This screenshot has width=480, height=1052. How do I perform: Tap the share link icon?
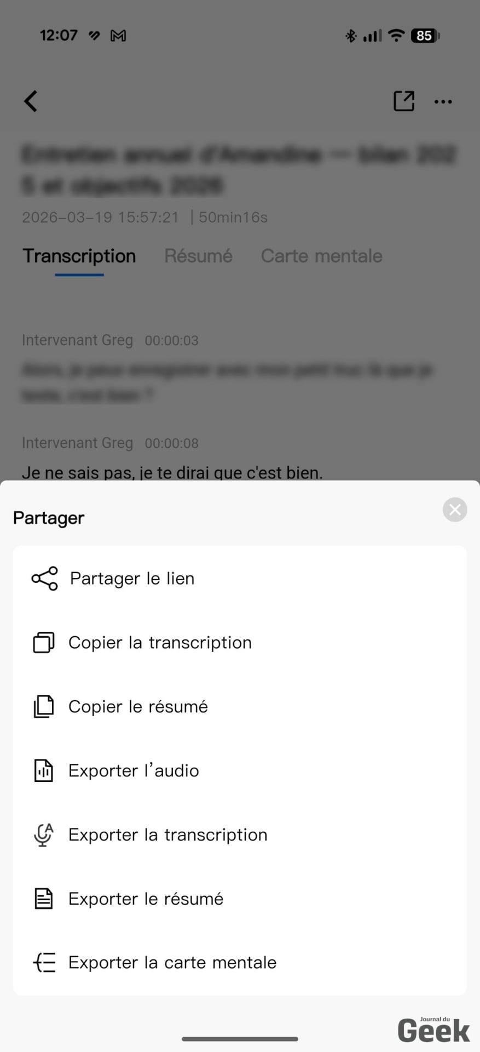click(x=44, y=579)
